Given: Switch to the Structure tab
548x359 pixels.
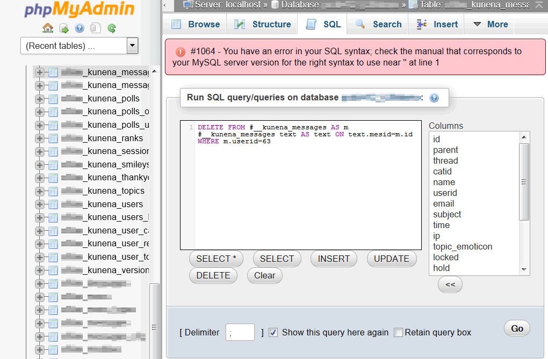Looking at the screenshot, I should coord(262,25).
